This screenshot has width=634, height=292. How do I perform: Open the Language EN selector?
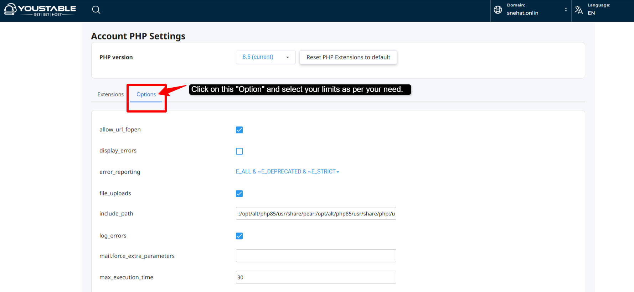coord(602,10)
